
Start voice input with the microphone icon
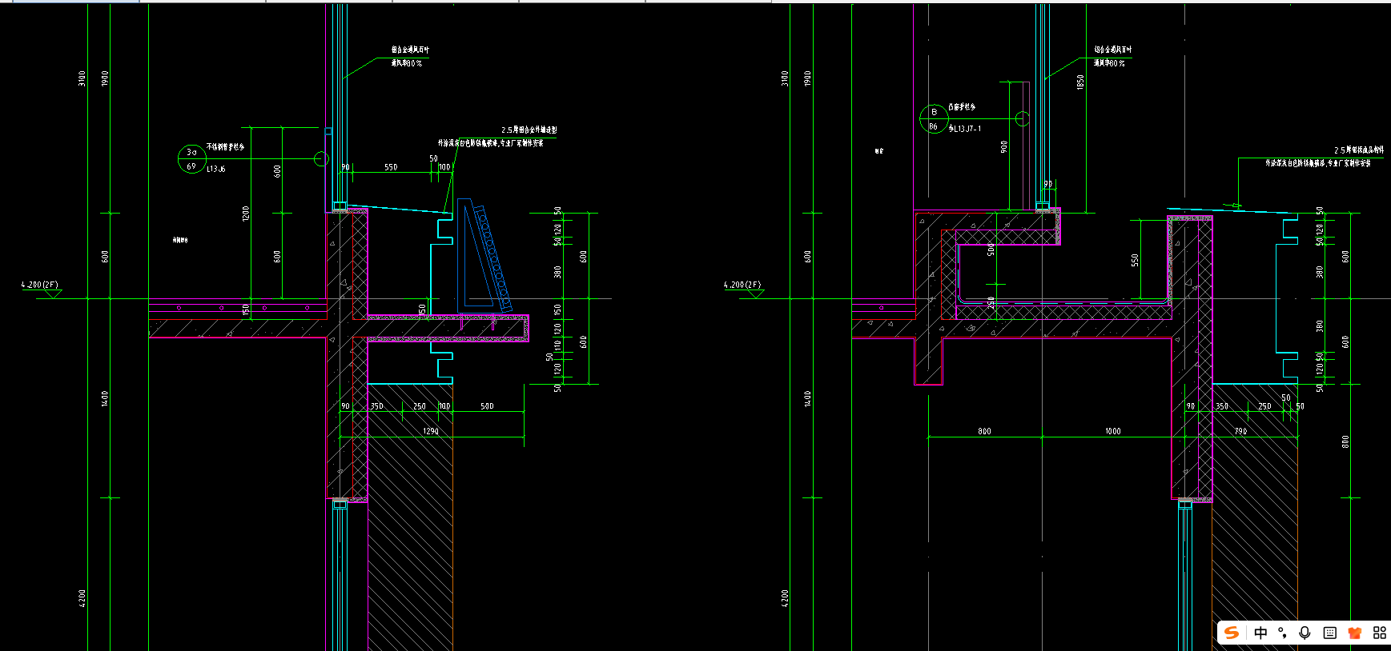[x=1305, y=633]
